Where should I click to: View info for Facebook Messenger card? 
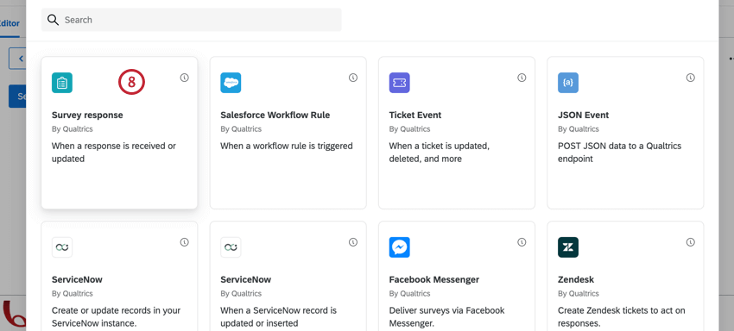pos(522,242)
